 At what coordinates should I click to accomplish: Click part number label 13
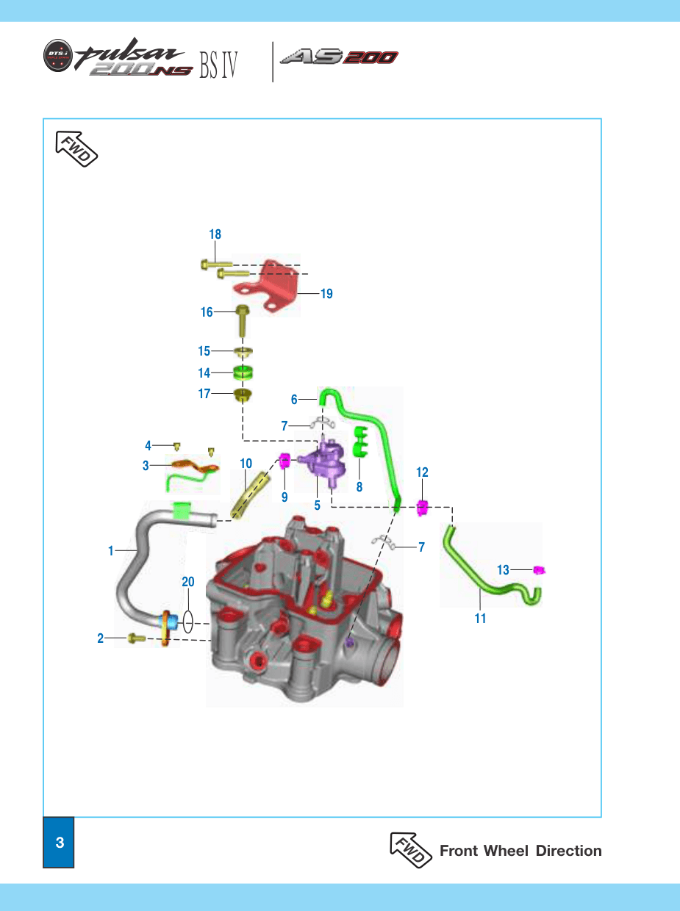503,570
